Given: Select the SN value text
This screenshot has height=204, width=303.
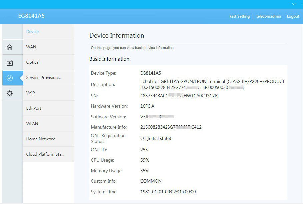Looking at the screenshot, I should [180, 96].
